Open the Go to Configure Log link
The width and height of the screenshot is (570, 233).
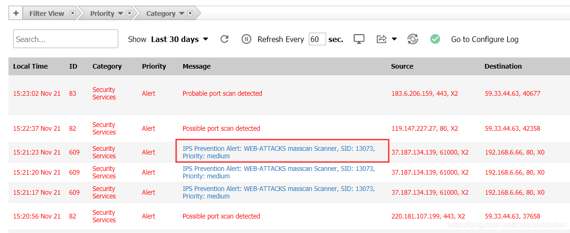[x=484, y=39]
